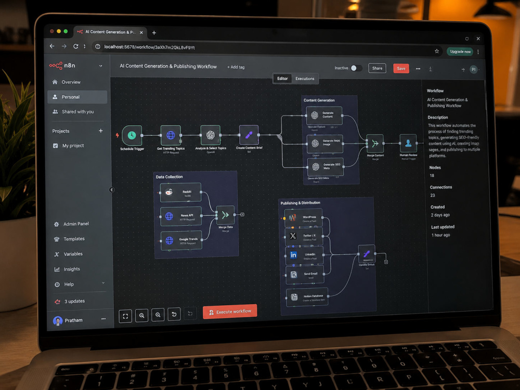Open the workflow three-dot options menu
This screenshot has width=520, height=390.
click(x=418, y=69)
